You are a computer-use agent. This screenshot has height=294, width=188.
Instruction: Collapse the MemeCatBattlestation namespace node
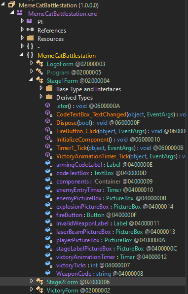click(22, 54)
